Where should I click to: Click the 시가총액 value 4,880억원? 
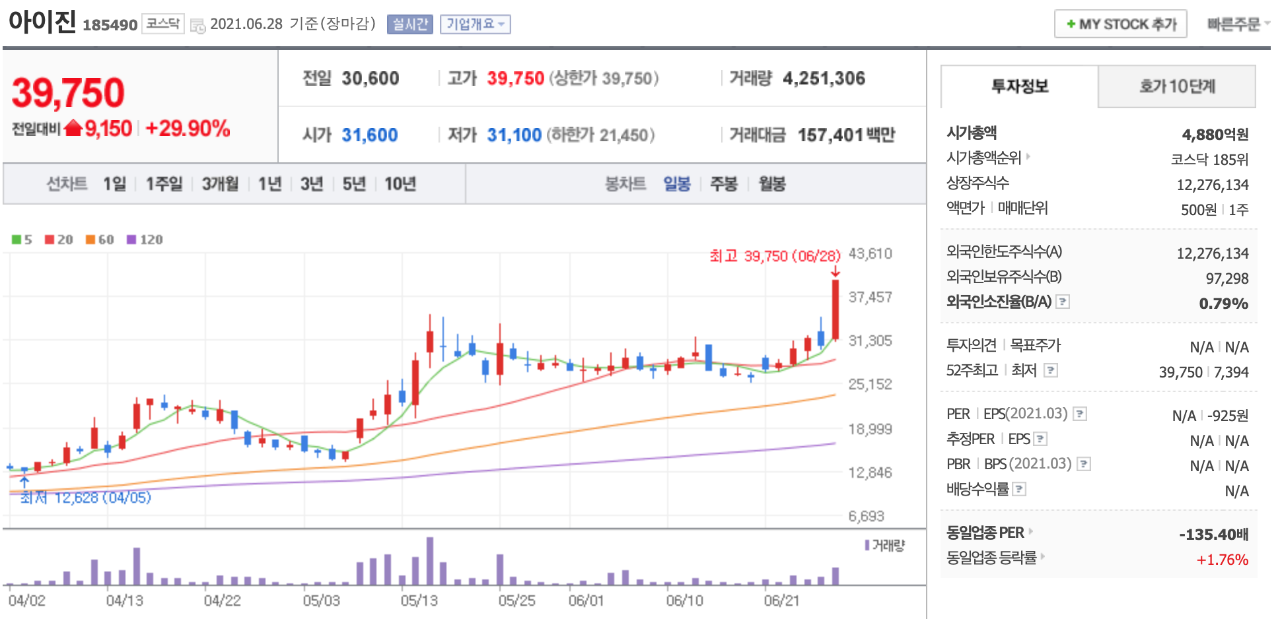pos(1215,135)
